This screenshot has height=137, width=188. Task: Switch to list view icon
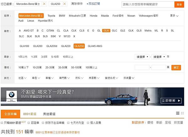[178, 113]
